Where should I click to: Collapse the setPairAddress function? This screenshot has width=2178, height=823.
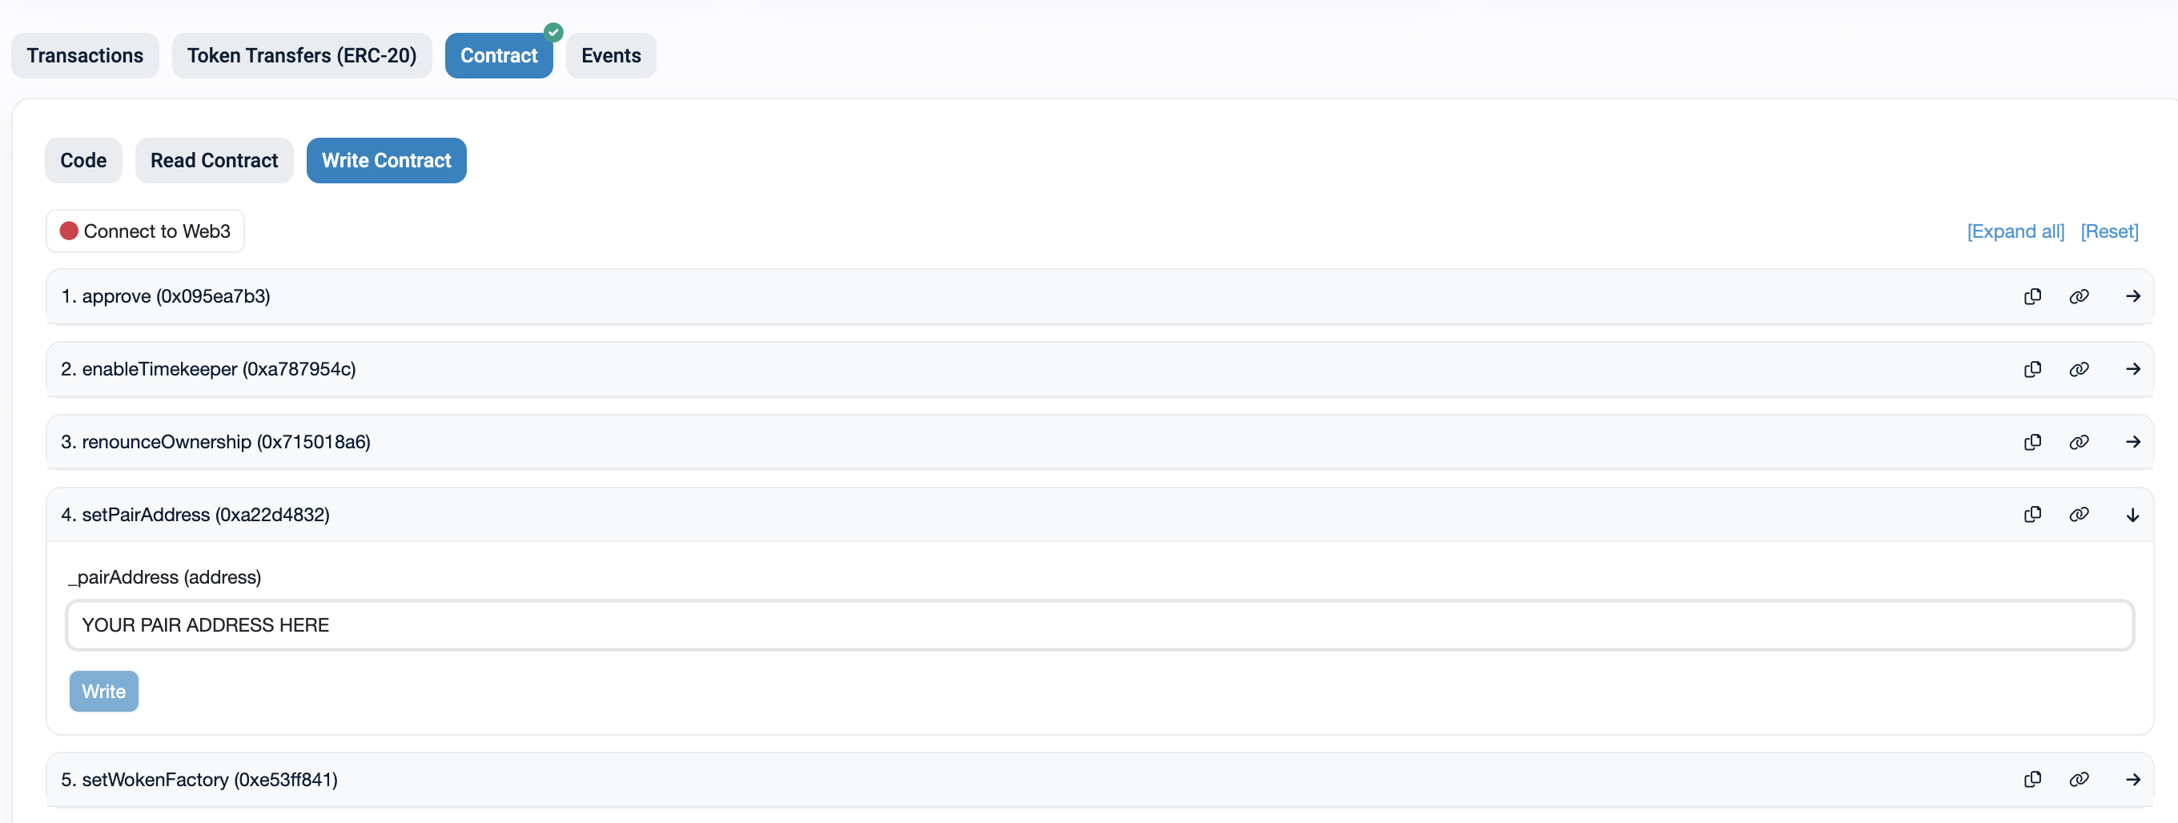(2132, 515)
